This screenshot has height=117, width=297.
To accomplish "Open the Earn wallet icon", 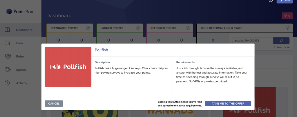I will [7, 43].
